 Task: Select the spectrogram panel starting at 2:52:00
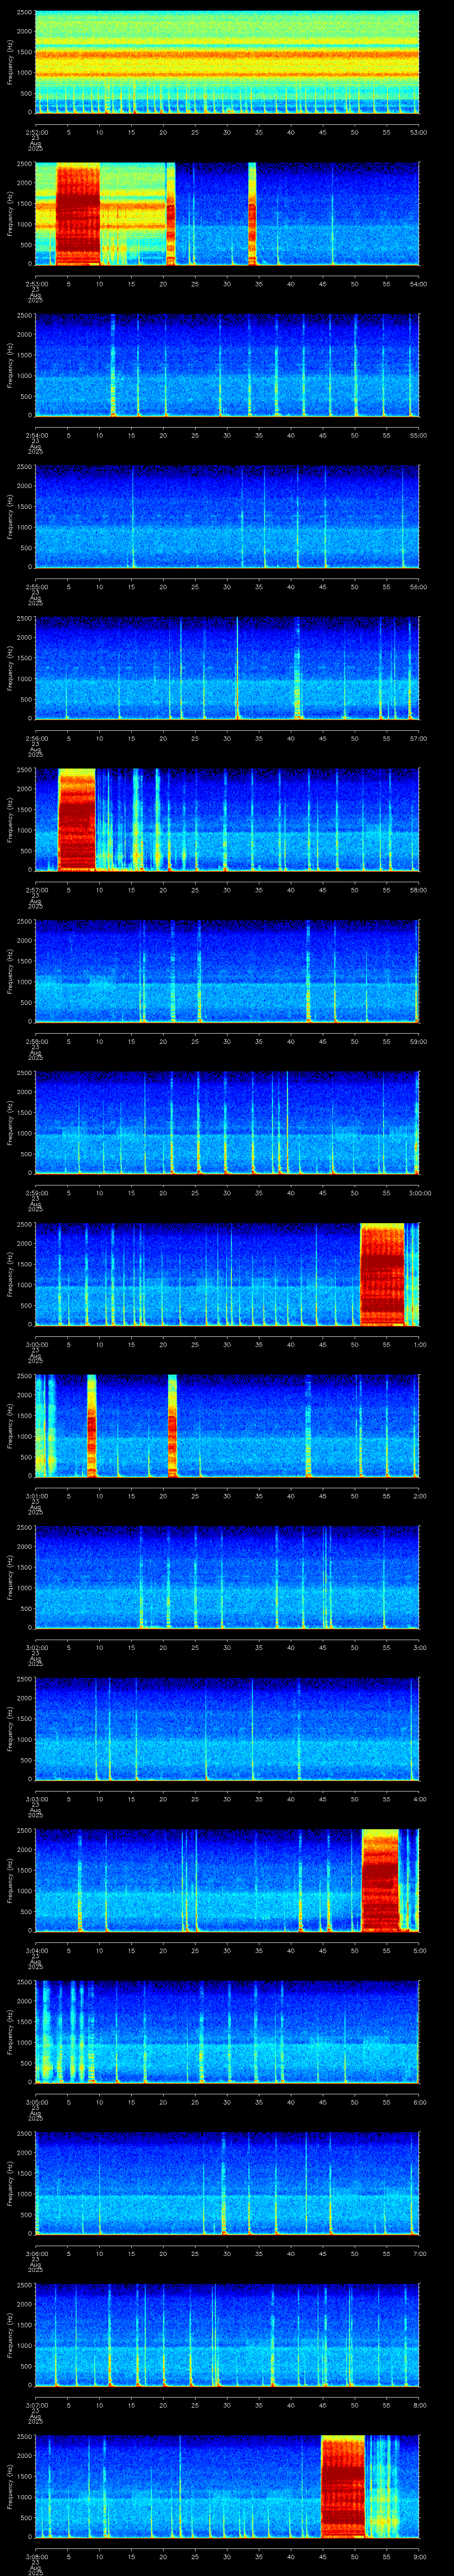[x=227, y=62]
